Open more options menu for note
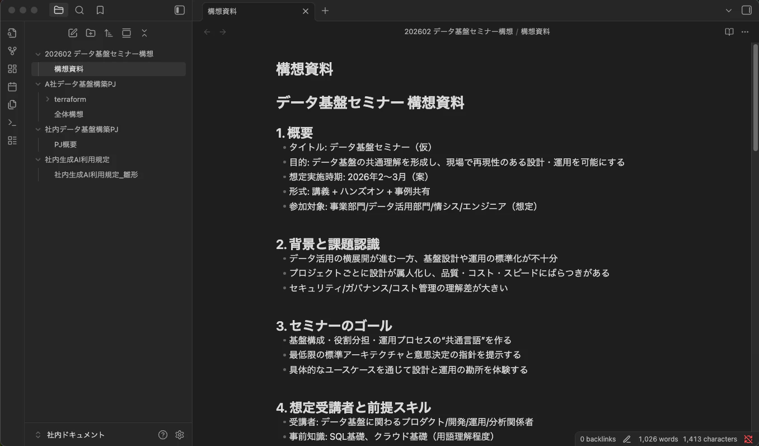Viewport: 759px width, 446px height. [x=744, y=32]
